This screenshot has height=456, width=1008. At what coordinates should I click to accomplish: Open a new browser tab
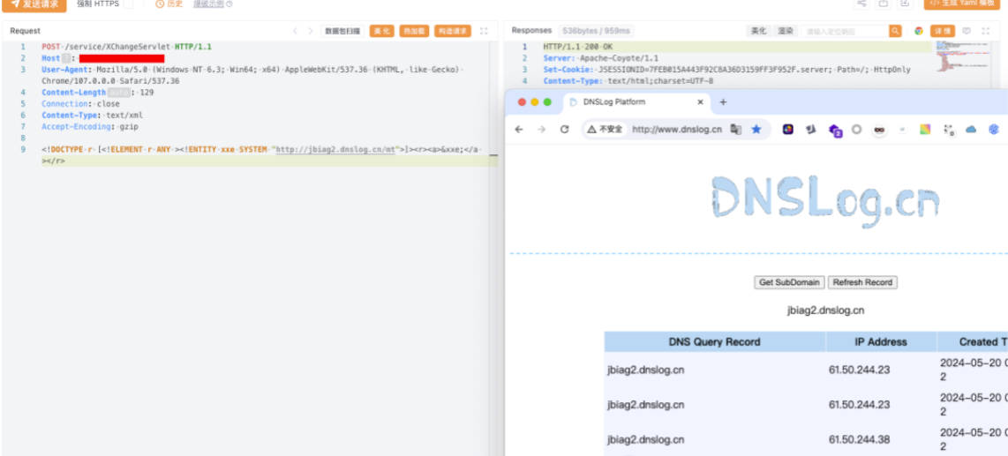[723, 102]
